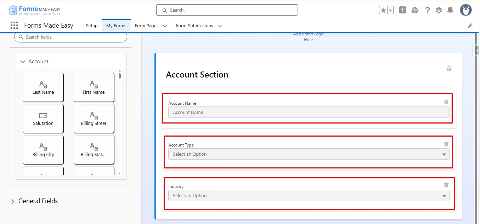480x224 pixels.
Task: Open the Account Type dropdown
Action: 309,154
